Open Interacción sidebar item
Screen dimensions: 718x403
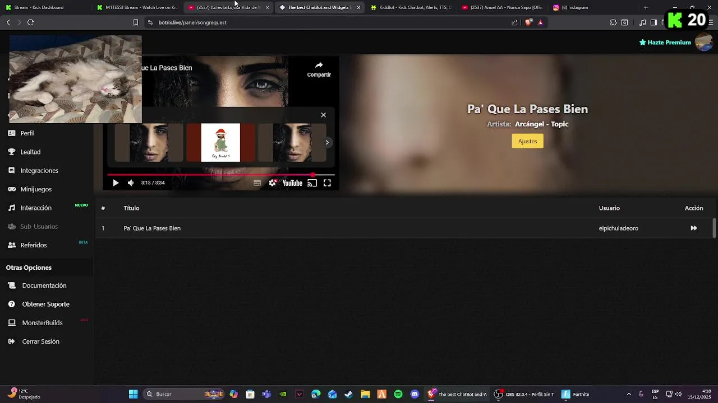(36, 208)
